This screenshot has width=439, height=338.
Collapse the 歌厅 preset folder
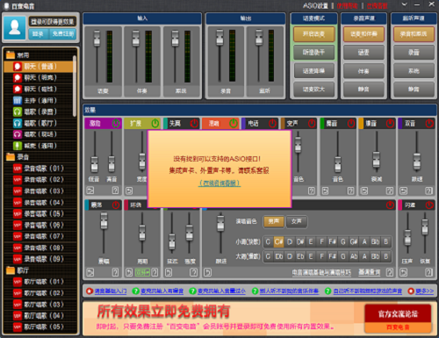tap(11, 270)
